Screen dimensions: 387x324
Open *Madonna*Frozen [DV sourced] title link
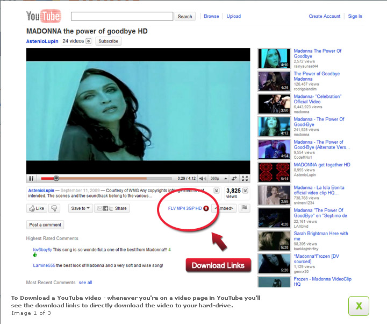tap(317, 259)
